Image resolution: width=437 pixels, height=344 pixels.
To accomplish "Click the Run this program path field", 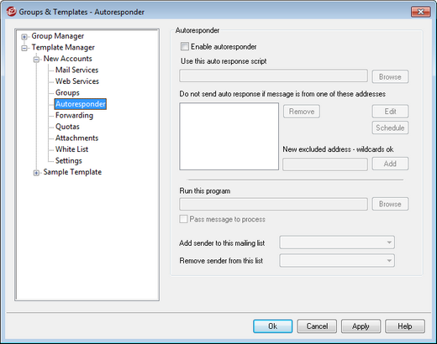I will (x=273, y=204).
